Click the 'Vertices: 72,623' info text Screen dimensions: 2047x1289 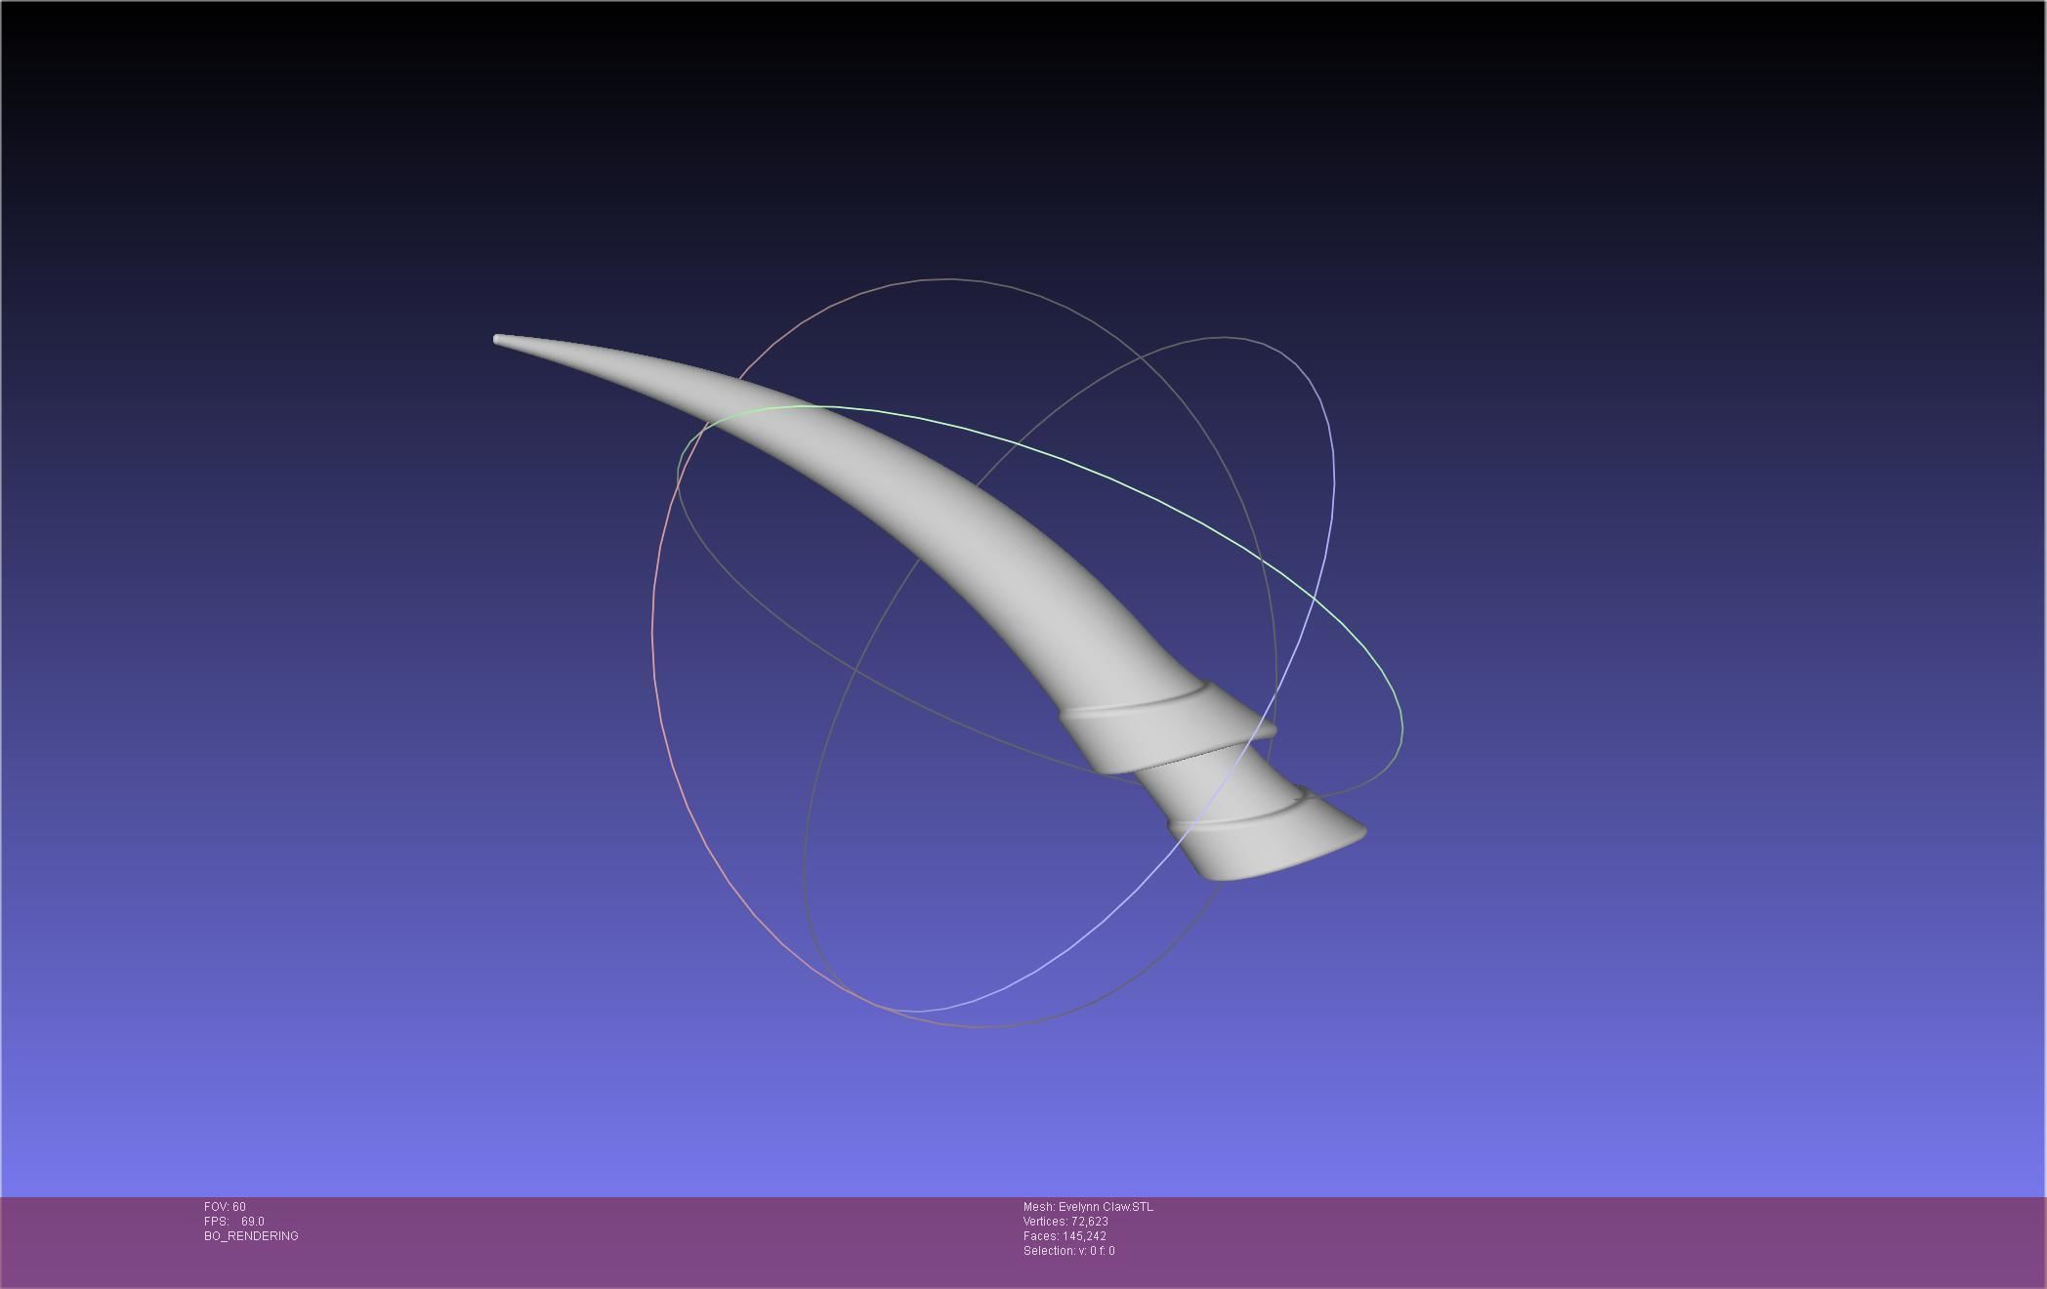tap(1065, 1222)
